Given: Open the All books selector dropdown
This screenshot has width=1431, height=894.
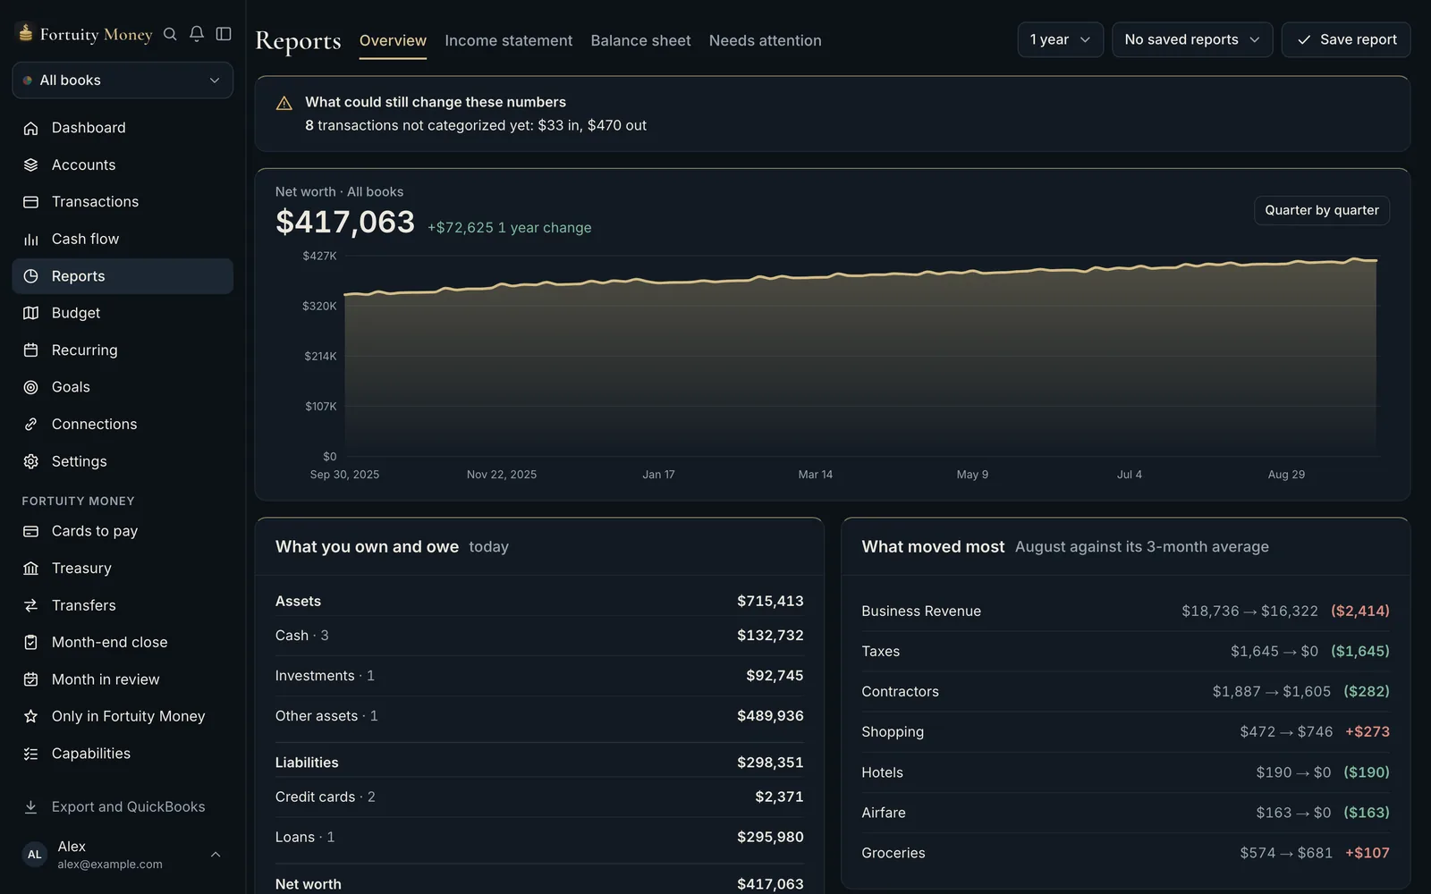Looking at the screenshot, I should [123, 80].
